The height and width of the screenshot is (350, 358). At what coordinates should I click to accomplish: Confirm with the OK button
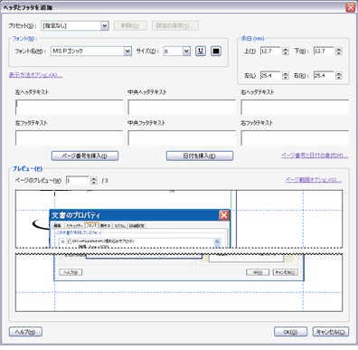(x=290, y=332)
